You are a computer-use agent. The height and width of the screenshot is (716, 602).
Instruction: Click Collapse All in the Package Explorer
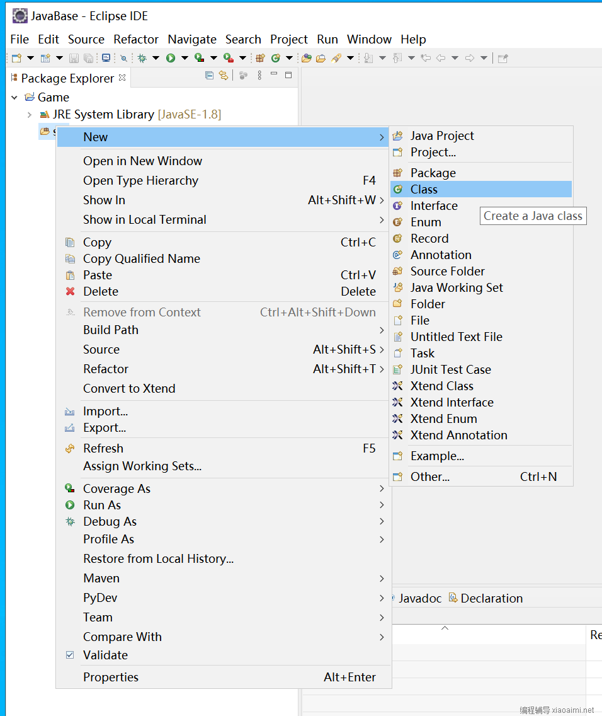(x=209, y=76)
